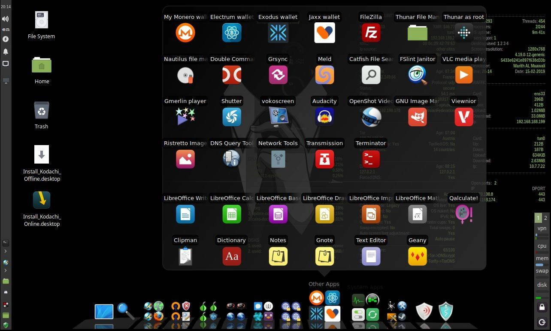Launch LibreOffice Writer

(185, 214)
